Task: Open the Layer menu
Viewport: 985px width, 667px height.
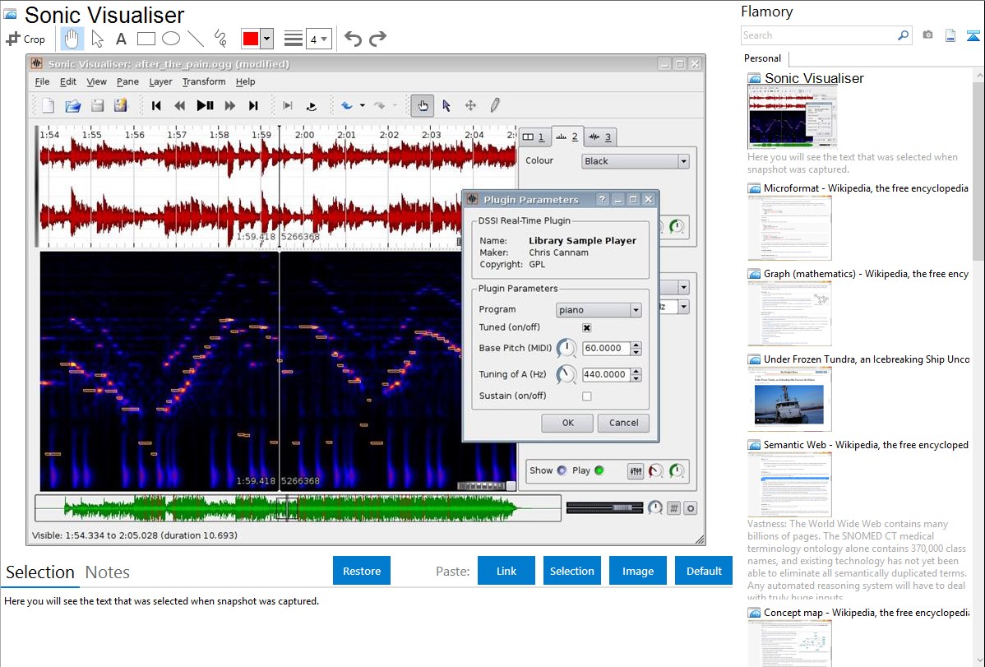Action: coord(161,81)
